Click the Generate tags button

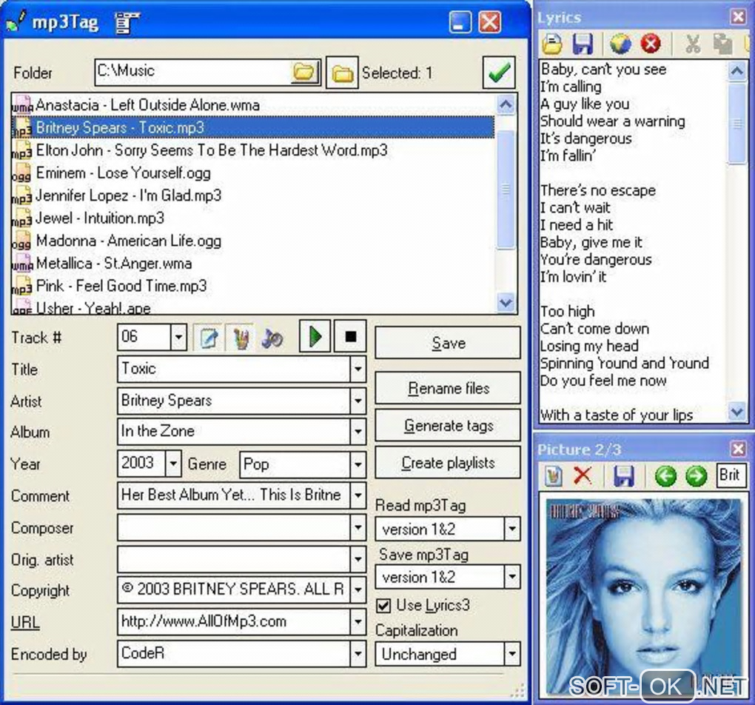tap(448, 426)
